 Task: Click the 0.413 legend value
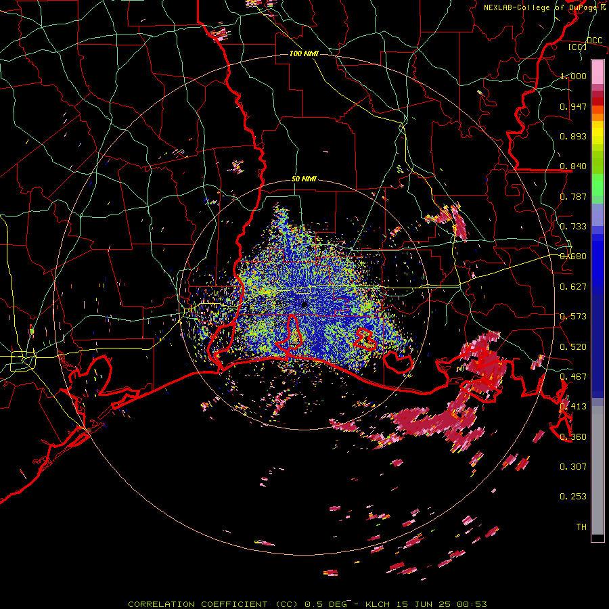(x=573, y=407)
